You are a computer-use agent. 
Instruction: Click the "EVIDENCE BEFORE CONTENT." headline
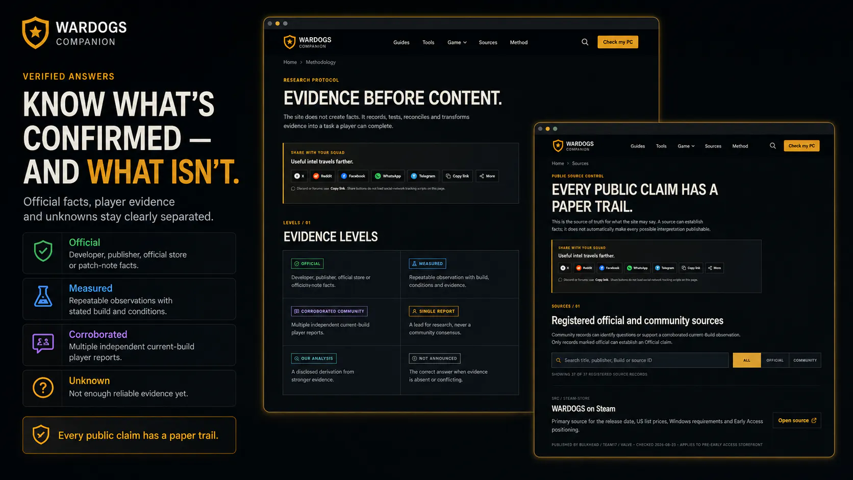pos(393,98)
